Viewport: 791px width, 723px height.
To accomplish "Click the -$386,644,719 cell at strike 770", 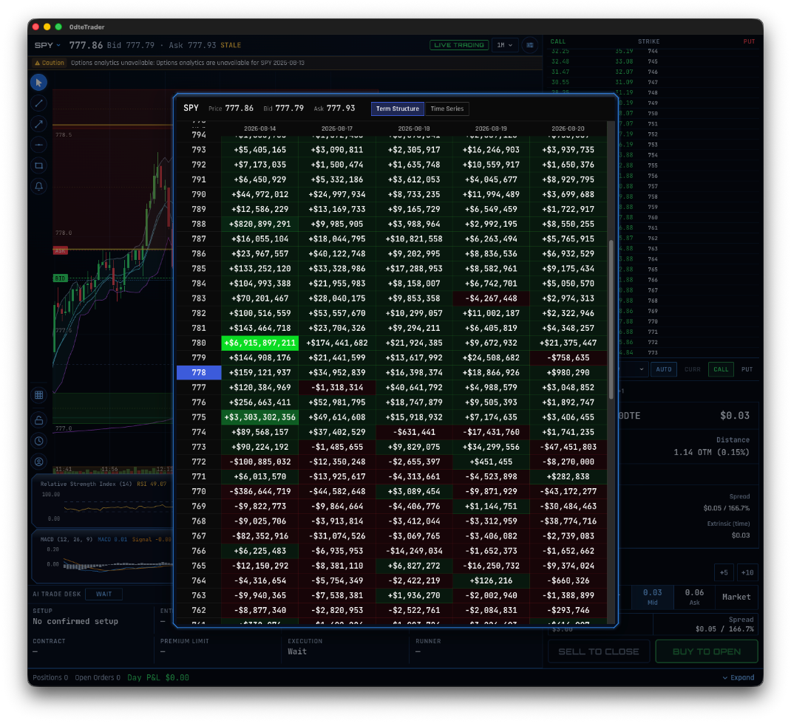I will [x=259, y=491].
